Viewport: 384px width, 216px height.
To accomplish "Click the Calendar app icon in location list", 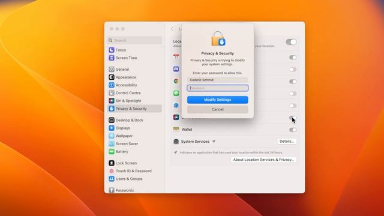I will [176, 56].
